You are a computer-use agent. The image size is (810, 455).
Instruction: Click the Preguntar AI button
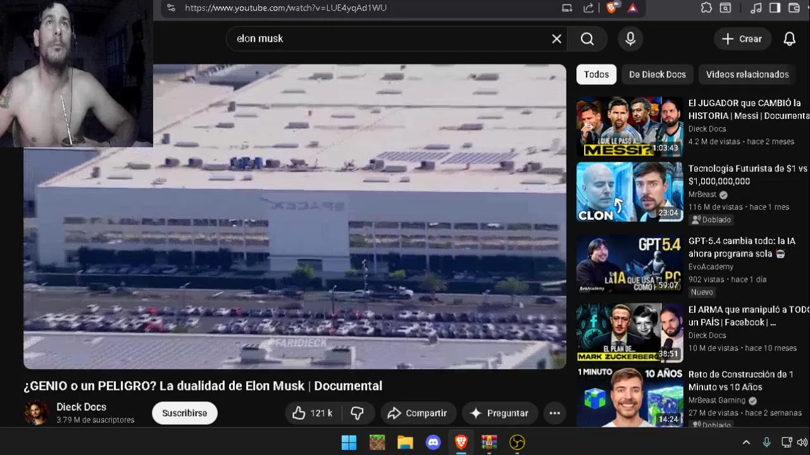pos(499,413)
